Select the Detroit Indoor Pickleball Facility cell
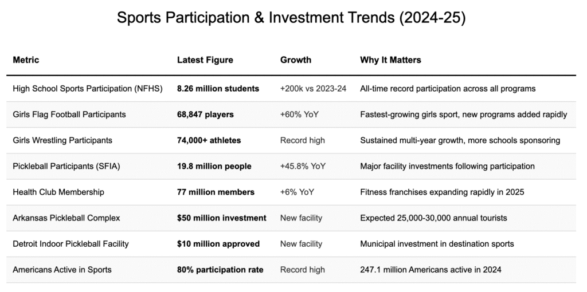 tap(71, 243)
